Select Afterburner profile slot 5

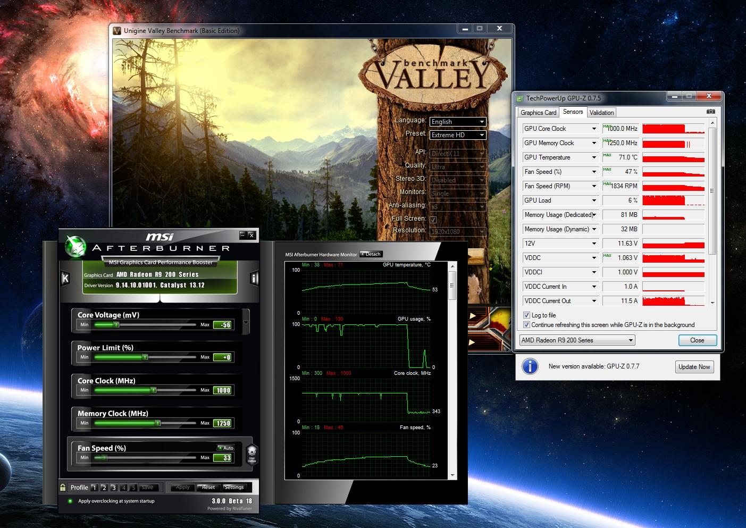(x=133, y=487)
